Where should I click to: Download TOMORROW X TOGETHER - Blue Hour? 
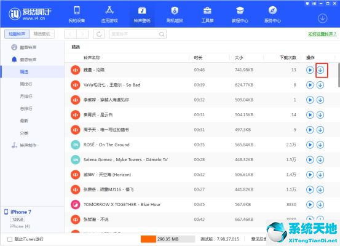(x=320, y=205)
